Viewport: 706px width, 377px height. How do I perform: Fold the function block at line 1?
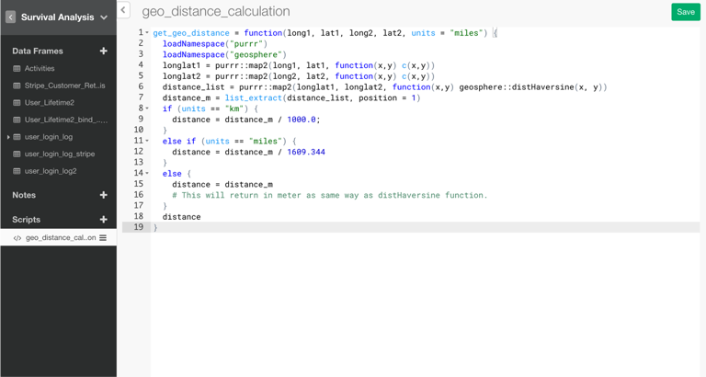(x=147, y=33)
